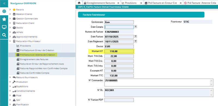Viewport: 218px width, 106px height.
Task: Open help button next to Date Règlement
Action: coord(136,41)
